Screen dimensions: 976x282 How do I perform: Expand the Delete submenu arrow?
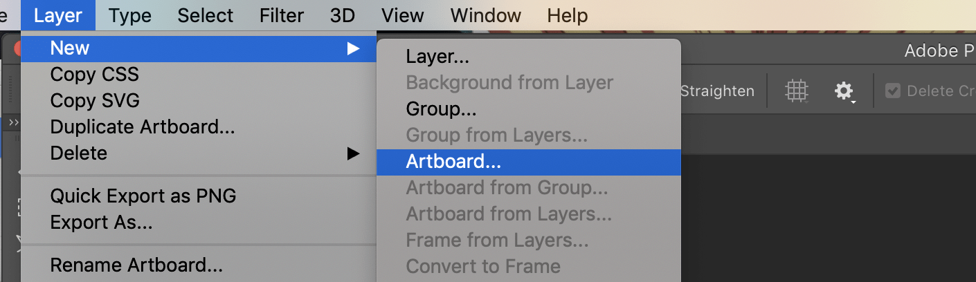click(354, 153)
